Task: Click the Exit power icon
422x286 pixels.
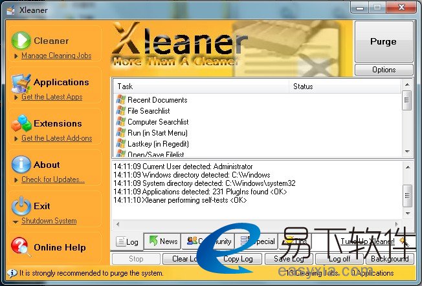Action: point(21,206)
